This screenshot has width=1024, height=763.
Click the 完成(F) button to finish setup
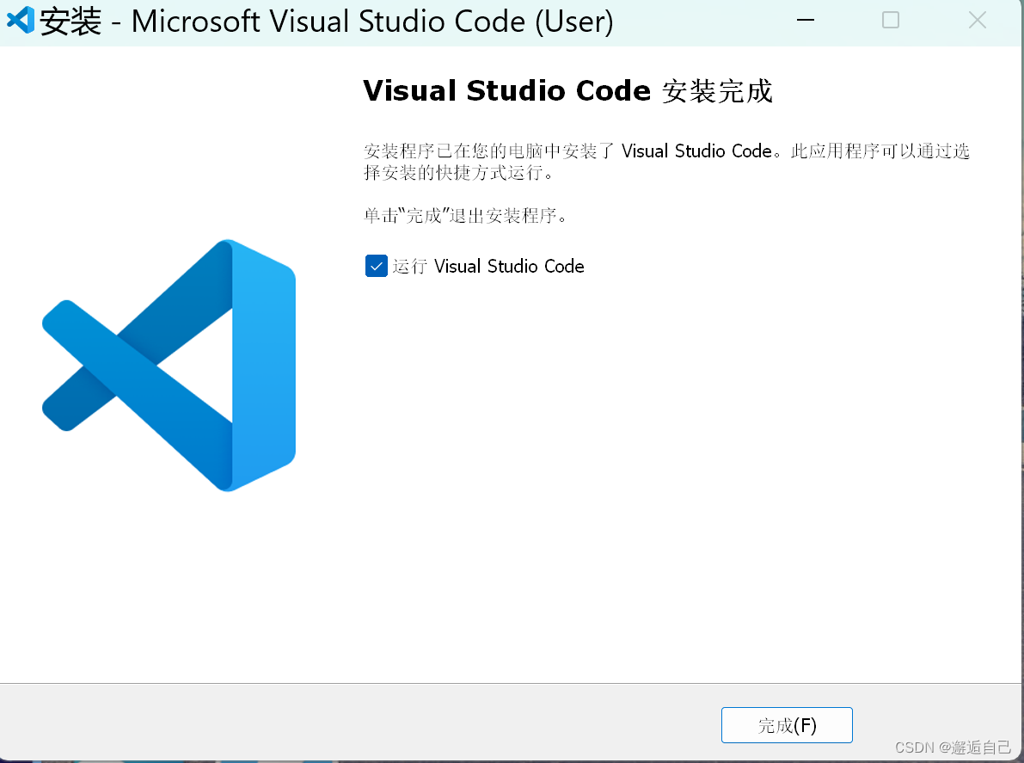787,725
